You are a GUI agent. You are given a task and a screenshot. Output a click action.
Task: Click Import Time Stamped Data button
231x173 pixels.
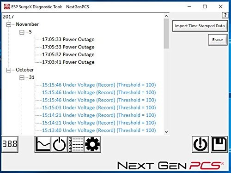(200, 26)
